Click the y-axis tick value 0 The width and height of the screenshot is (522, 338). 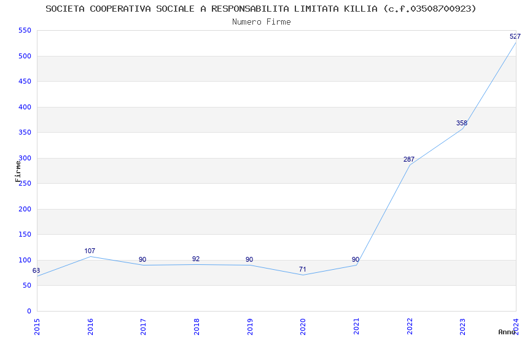click(29, 311)
